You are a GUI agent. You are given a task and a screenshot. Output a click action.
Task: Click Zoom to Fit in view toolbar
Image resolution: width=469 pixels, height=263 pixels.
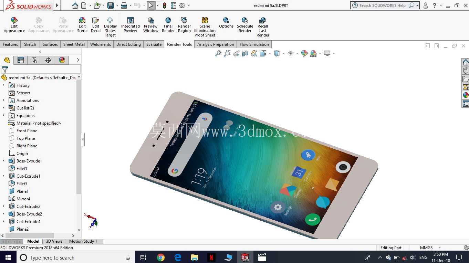point(218,53)
